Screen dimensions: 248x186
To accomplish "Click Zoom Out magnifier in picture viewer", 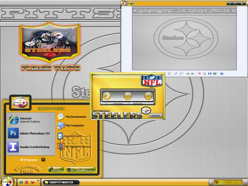I will [181, 73].
